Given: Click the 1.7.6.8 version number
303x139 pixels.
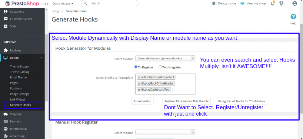Looking at the screenshot, I should [x=45, y=4].
